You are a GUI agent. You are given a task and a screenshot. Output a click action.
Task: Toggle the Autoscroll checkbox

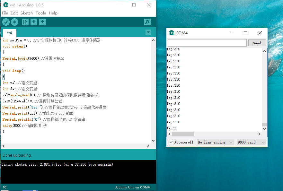pyautogui.click(x=171, y=142)
